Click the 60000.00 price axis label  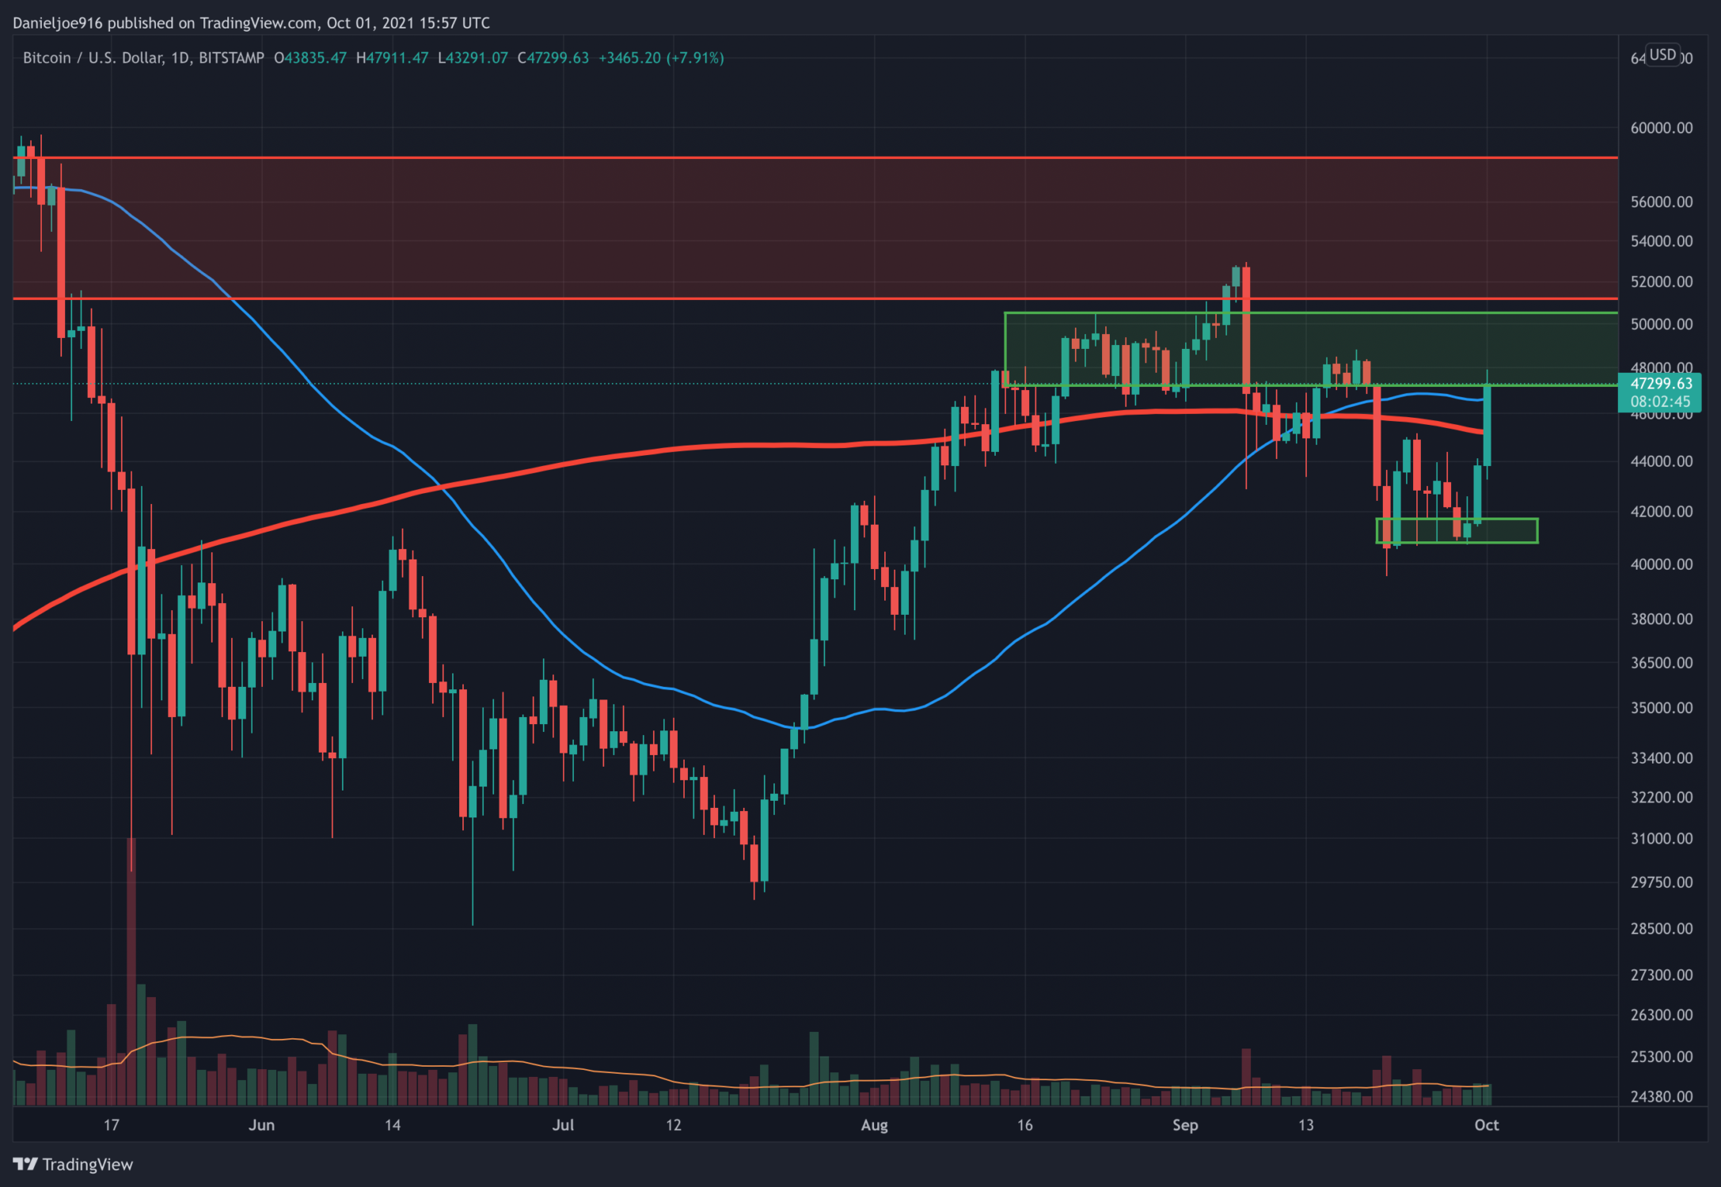pyautogui.click(x=1662, y=128)
